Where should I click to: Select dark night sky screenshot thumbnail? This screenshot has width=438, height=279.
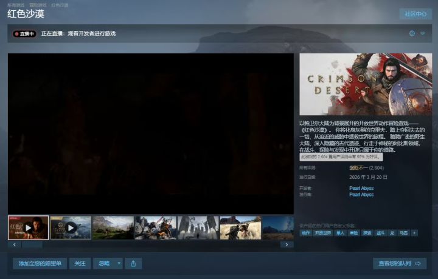[278, 228]
